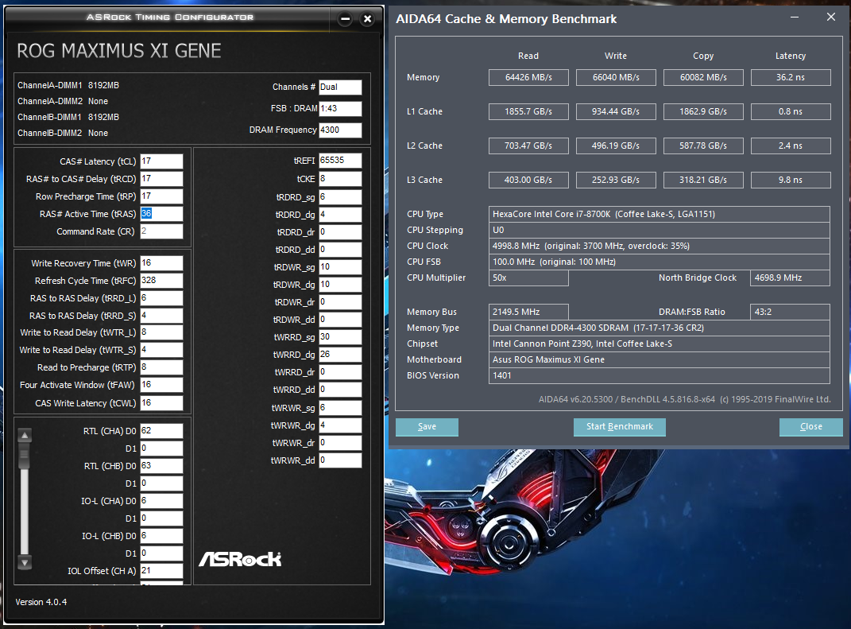The height and width of the screenshot is (629, 851).
Task: Click the IOL Offset (CH A) field
Action: pyautogui.click(x=161, y=570)
